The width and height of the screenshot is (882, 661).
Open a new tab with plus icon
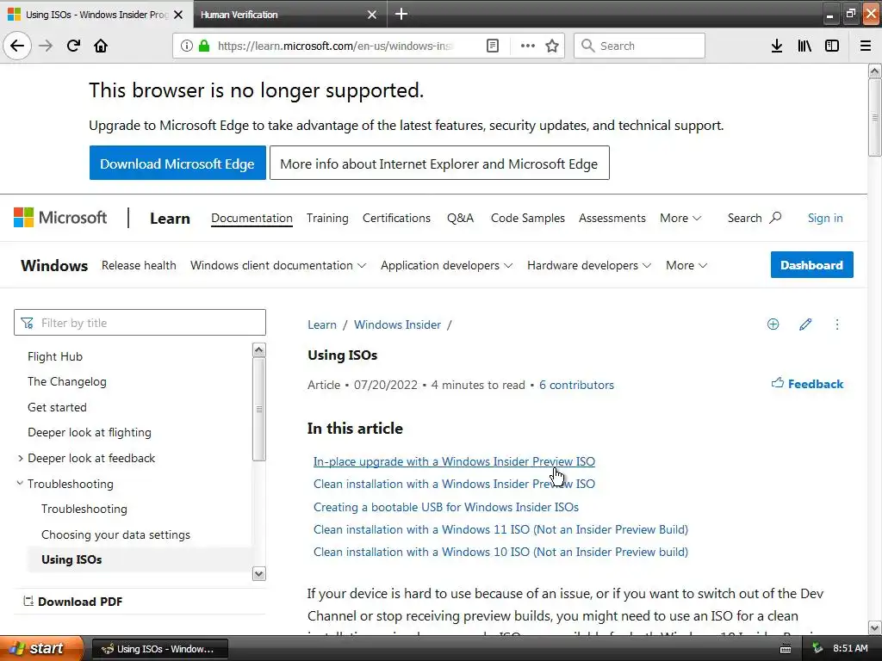point(401,14)
